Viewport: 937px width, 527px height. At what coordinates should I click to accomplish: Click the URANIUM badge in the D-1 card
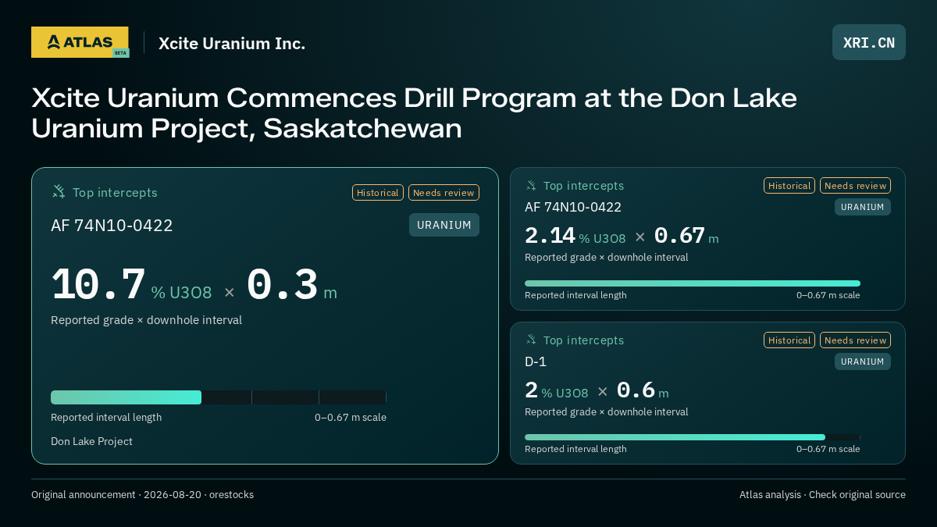[x=863, y=361]
